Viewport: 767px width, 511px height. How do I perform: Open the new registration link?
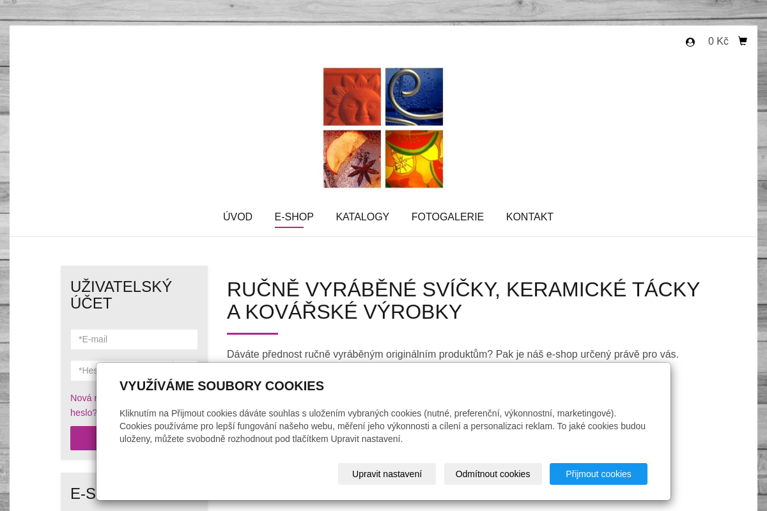[82, 398]
